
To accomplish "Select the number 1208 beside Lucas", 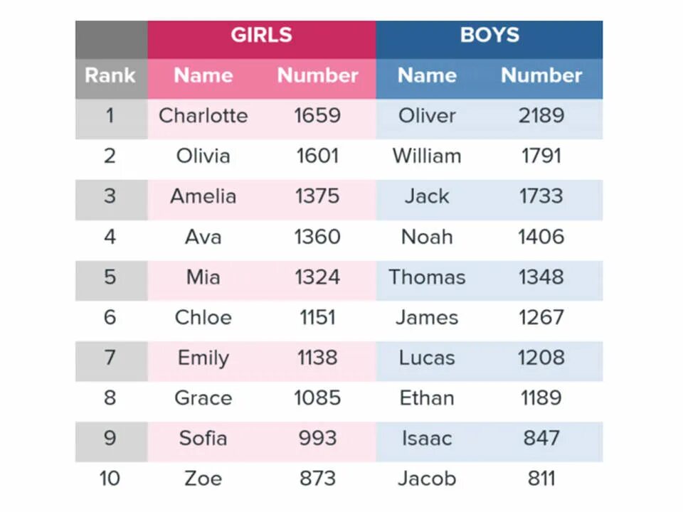I will 541,358.
